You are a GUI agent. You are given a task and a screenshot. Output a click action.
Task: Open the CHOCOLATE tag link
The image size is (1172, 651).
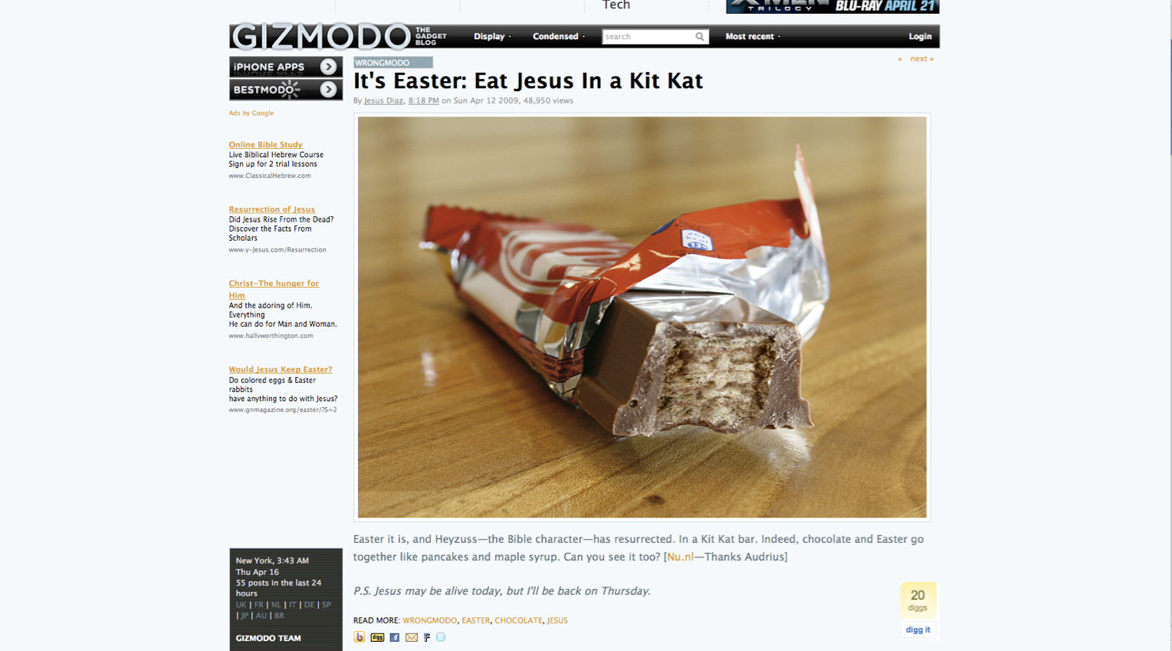coord(518,620)
